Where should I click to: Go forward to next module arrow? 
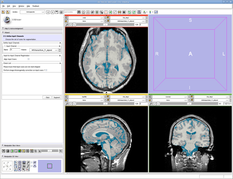click(52, 12)
